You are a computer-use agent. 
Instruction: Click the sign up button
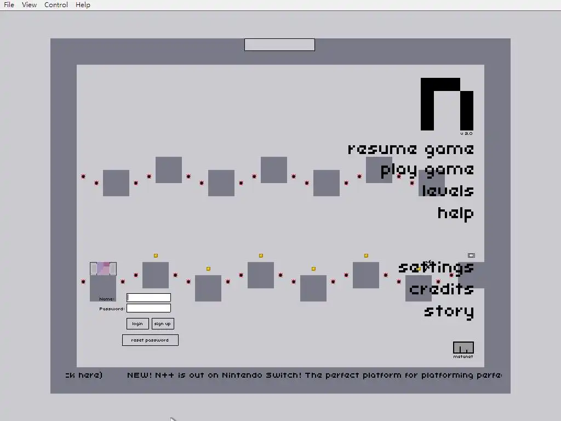click(x=163, y=323)
